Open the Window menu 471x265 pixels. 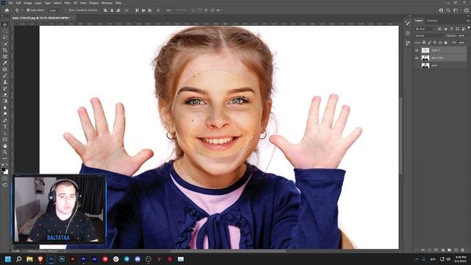click(107, 3)
